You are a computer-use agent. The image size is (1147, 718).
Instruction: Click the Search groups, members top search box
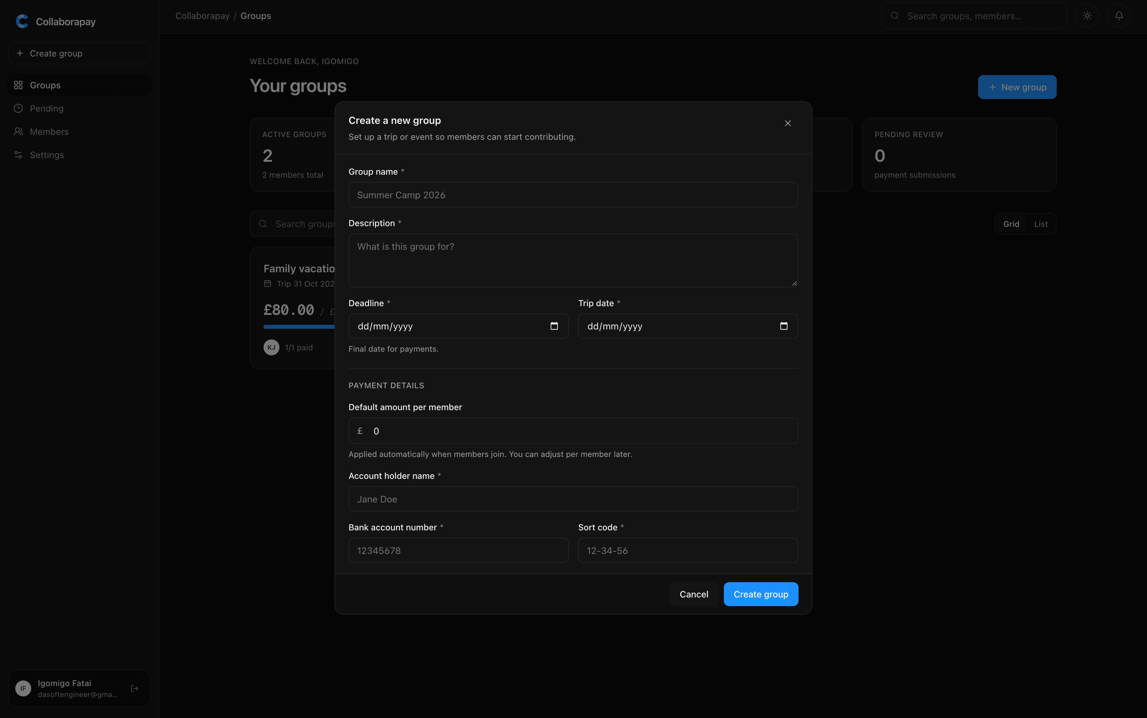point(974,16)
